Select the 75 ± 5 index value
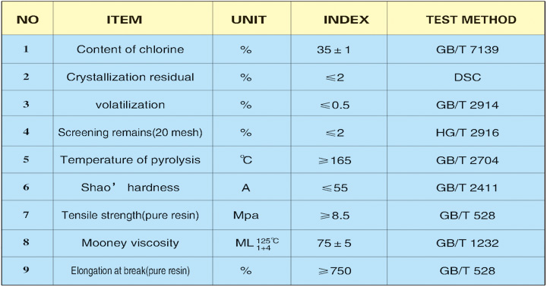The image size is (547, 287). 334,243
